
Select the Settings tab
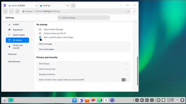54,5
